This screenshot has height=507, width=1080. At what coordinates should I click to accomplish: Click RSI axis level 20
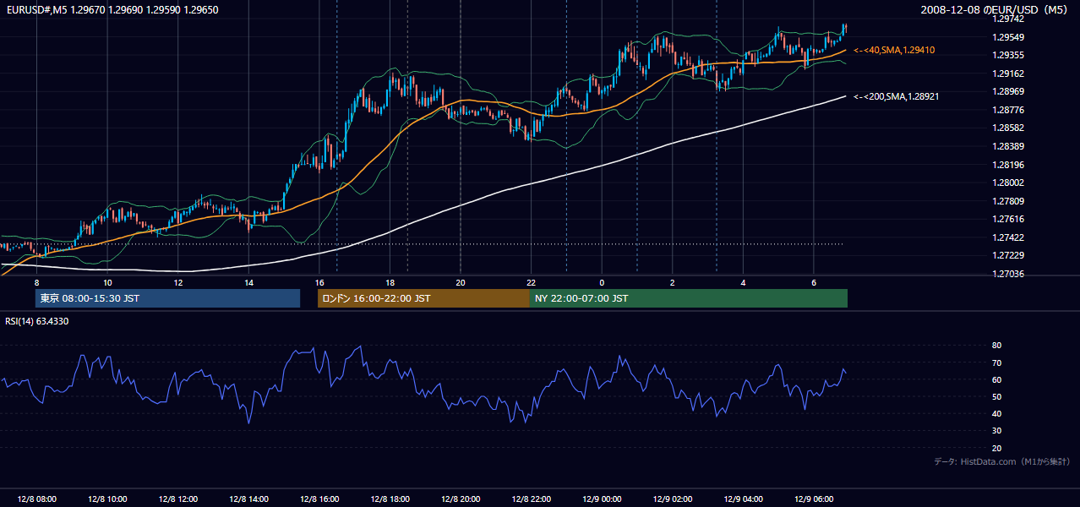(x=996, y=448)
